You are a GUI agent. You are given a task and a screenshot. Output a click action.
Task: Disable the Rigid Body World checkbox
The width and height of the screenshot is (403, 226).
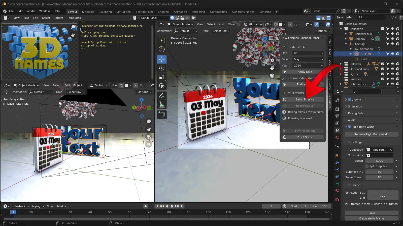click(x=349, y=127)
